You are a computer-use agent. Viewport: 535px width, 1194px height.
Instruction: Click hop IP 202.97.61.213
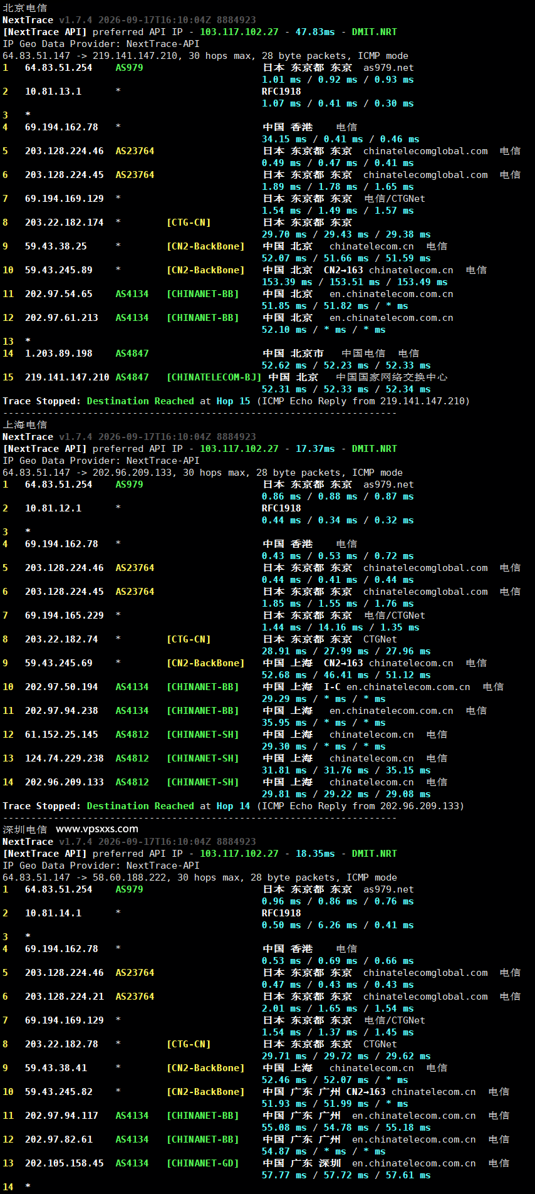tap(61, 318)
